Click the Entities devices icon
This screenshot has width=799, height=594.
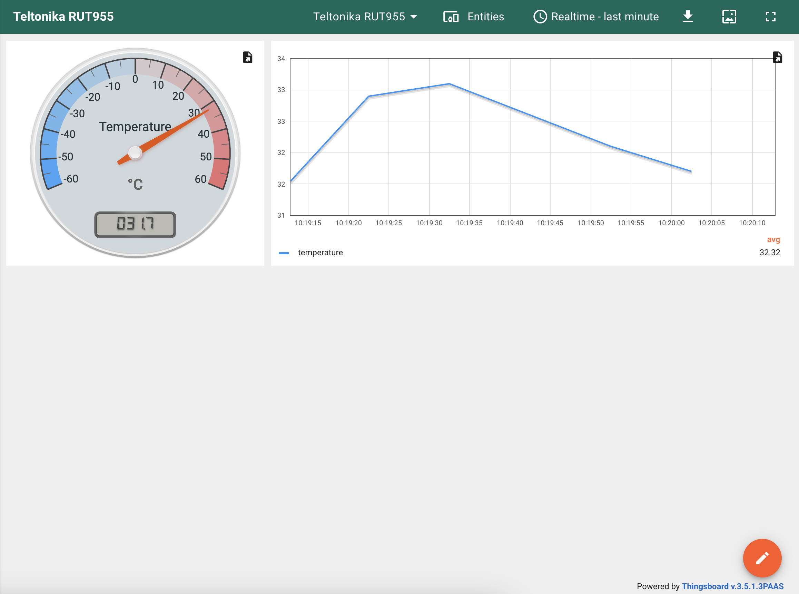click(x=451, y=17)
